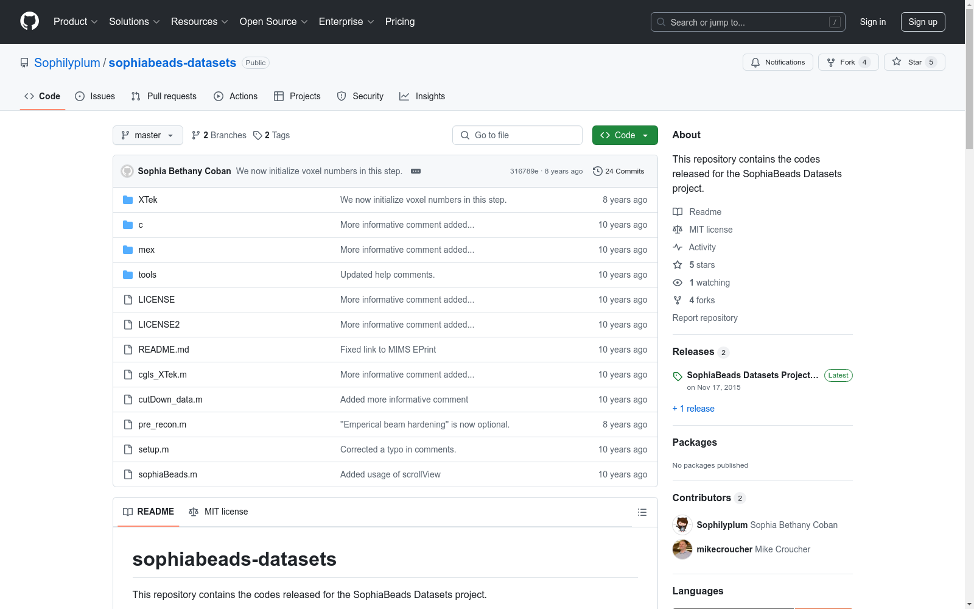Open the c folder
Viewport: 974px width, 609px height.
click(x=141, y=225)
